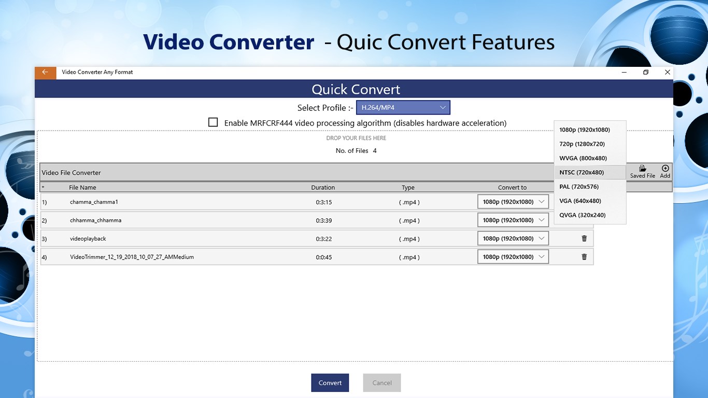Expand chhamma_chhamma's resolution dropdown
This screenshot has width=708, height=398.
tap(513, 220)
